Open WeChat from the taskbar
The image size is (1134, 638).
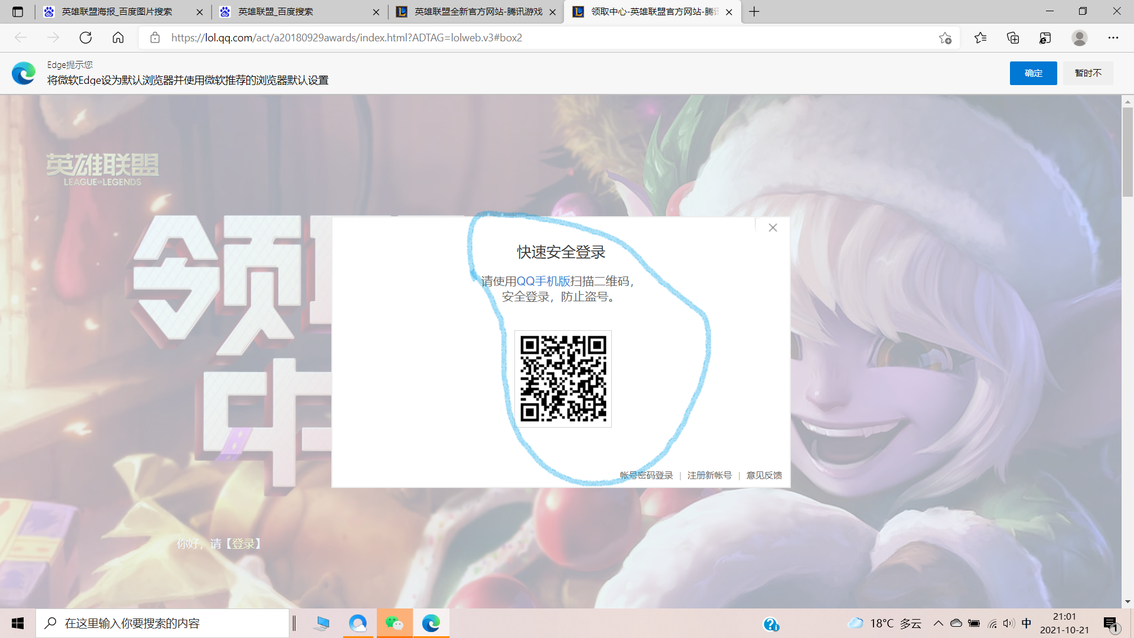394,623
